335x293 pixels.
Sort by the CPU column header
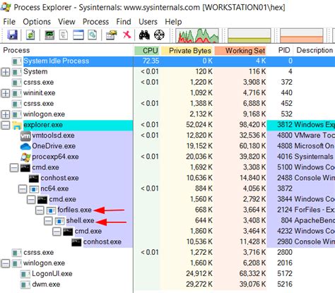[x=147, y=50]
